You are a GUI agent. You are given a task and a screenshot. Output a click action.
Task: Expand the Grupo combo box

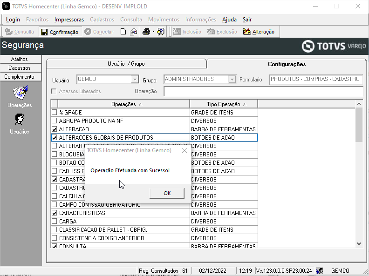232,80
